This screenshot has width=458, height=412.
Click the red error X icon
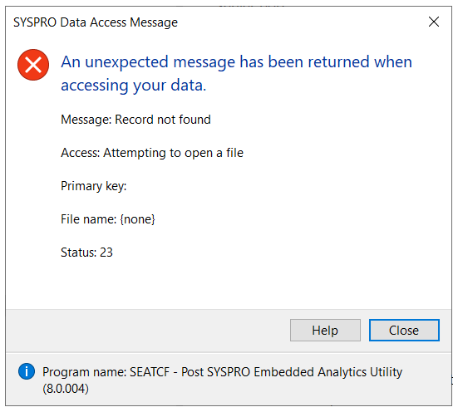(33, 65)
